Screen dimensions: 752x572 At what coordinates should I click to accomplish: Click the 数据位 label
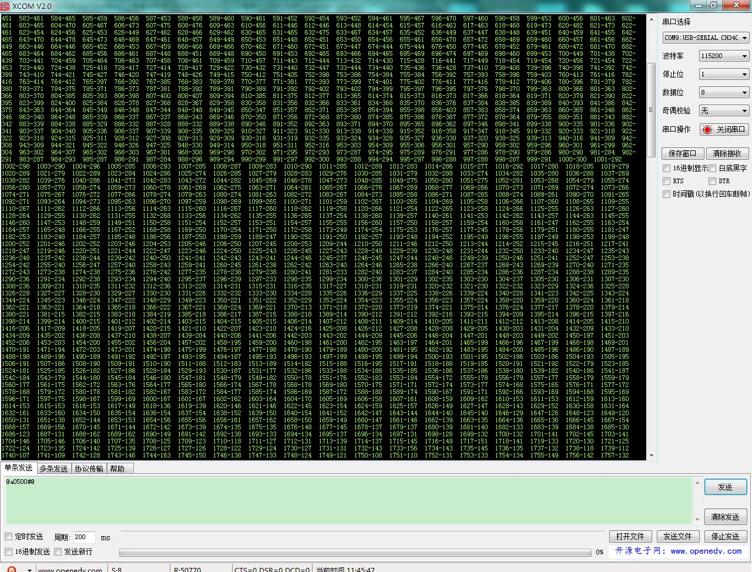point(673,92)
